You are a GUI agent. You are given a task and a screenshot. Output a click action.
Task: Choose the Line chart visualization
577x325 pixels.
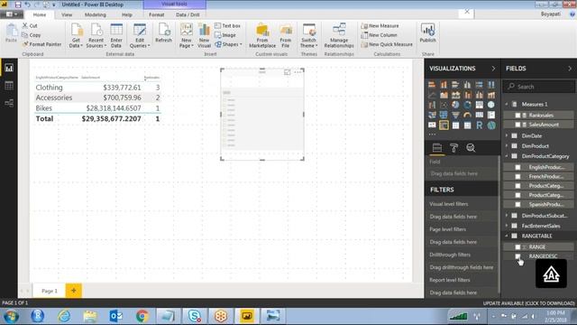point(432,95)
